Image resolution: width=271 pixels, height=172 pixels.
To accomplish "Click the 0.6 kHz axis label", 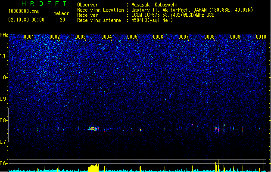I will click(x=4, y=163).
